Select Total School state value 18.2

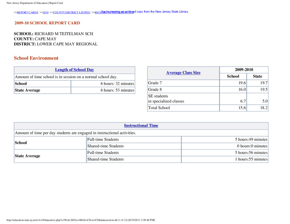264,108
